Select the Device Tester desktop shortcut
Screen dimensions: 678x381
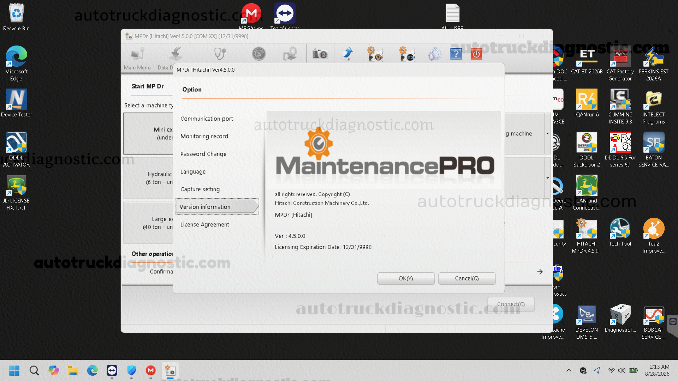click(16, 103)
